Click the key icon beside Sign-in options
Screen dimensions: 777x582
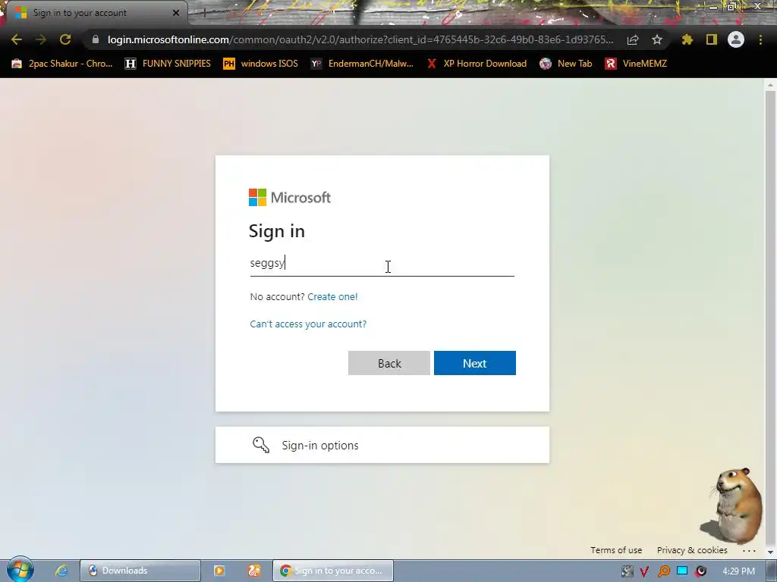pyautogui.click(x=261, y=445)
